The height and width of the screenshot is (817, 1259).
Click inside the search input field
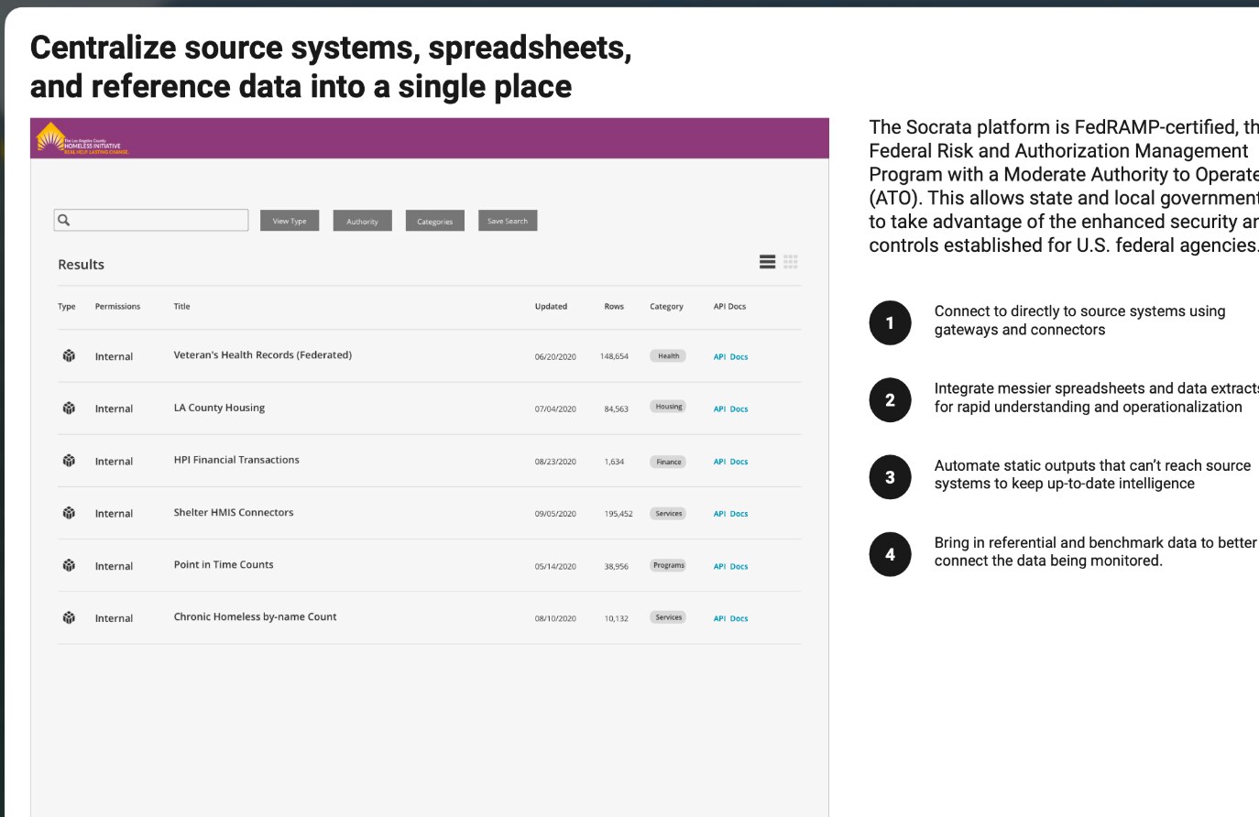point(151,220)
